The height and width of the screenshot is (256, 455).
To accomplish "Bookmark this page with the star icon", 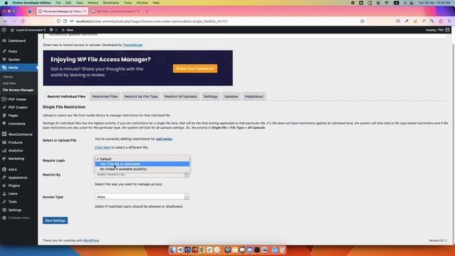I will point(362,21).
